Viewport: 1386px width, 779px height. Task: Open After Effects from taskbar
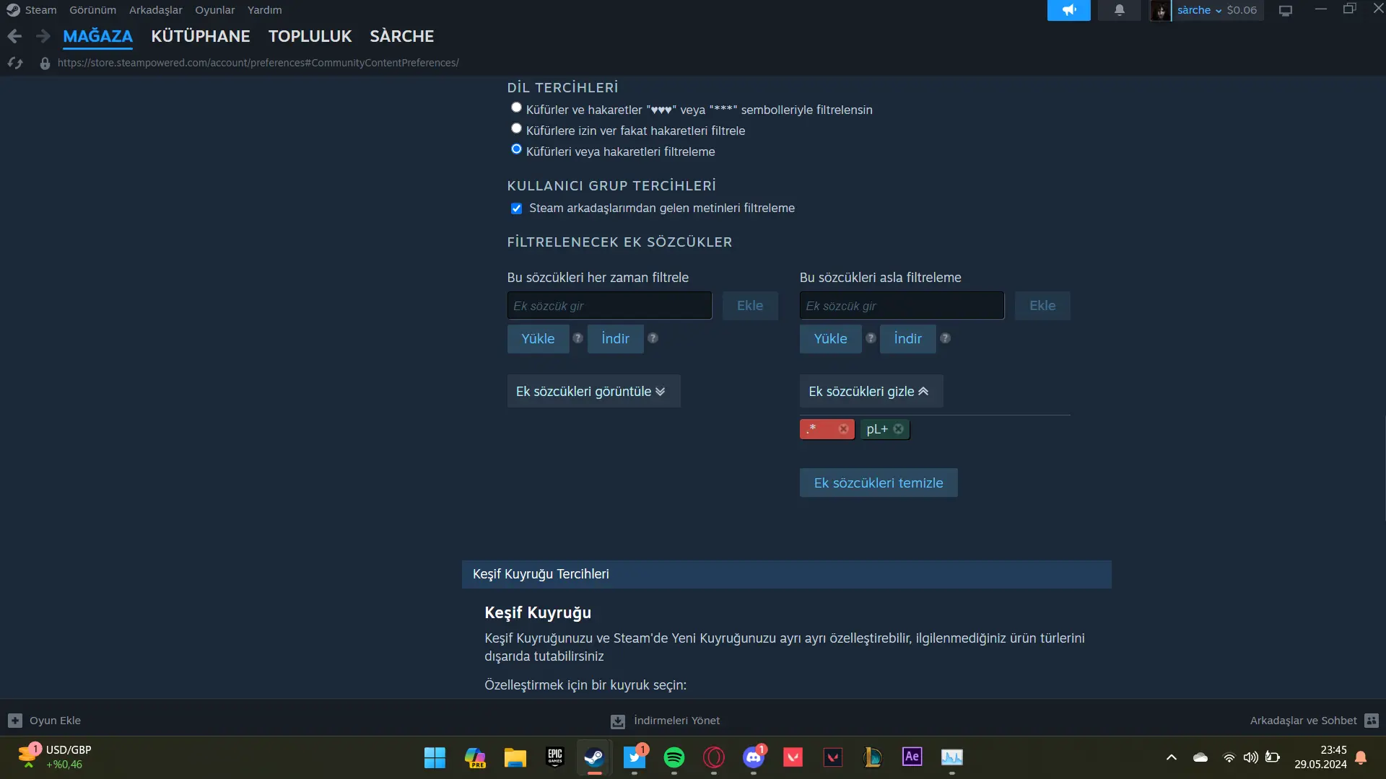tap(912, 757)
